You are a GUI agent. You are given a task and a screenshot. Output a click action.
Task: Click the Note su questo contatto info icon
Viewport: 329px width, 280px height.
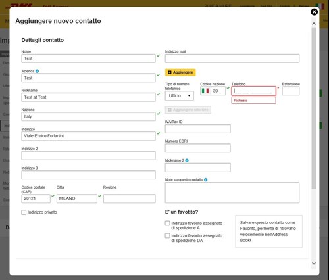coord(206,179)
